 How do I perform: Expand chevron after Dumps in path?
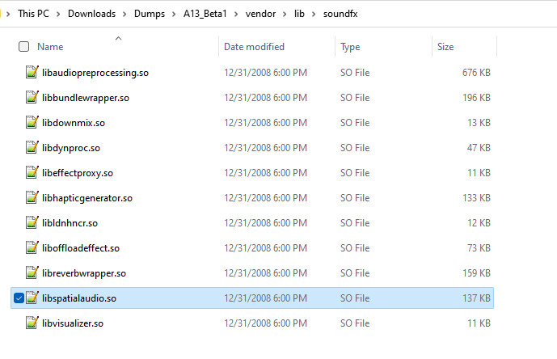174,14
